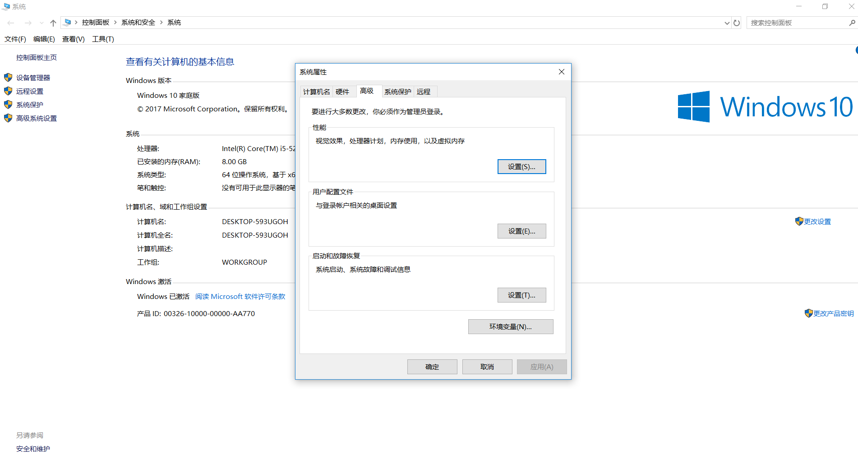Expand the chevron before 控制面板 breadcrumb
The height and width of the screenshot is (459, 858).
point(76,22)
